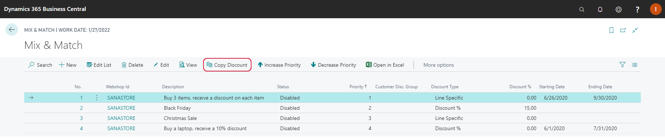Viewport: 665px width, 140px height.
Task: Select row 1 via the arrow indicator
Action: tap(31, 98)
